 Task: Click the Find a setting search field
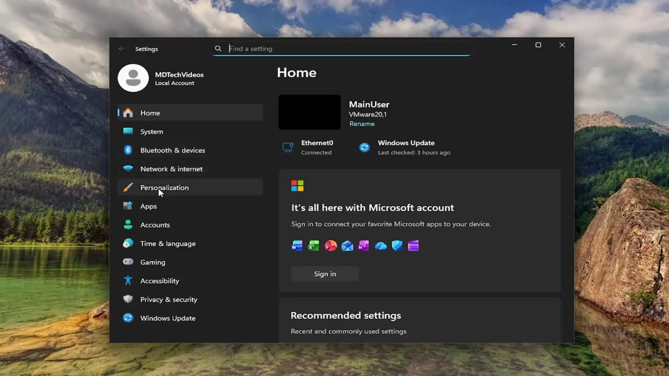coord(342,49)
